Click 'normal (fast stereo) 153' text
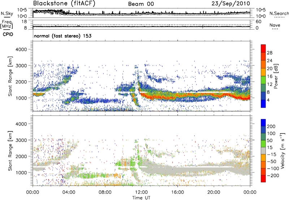 (62, 36)
